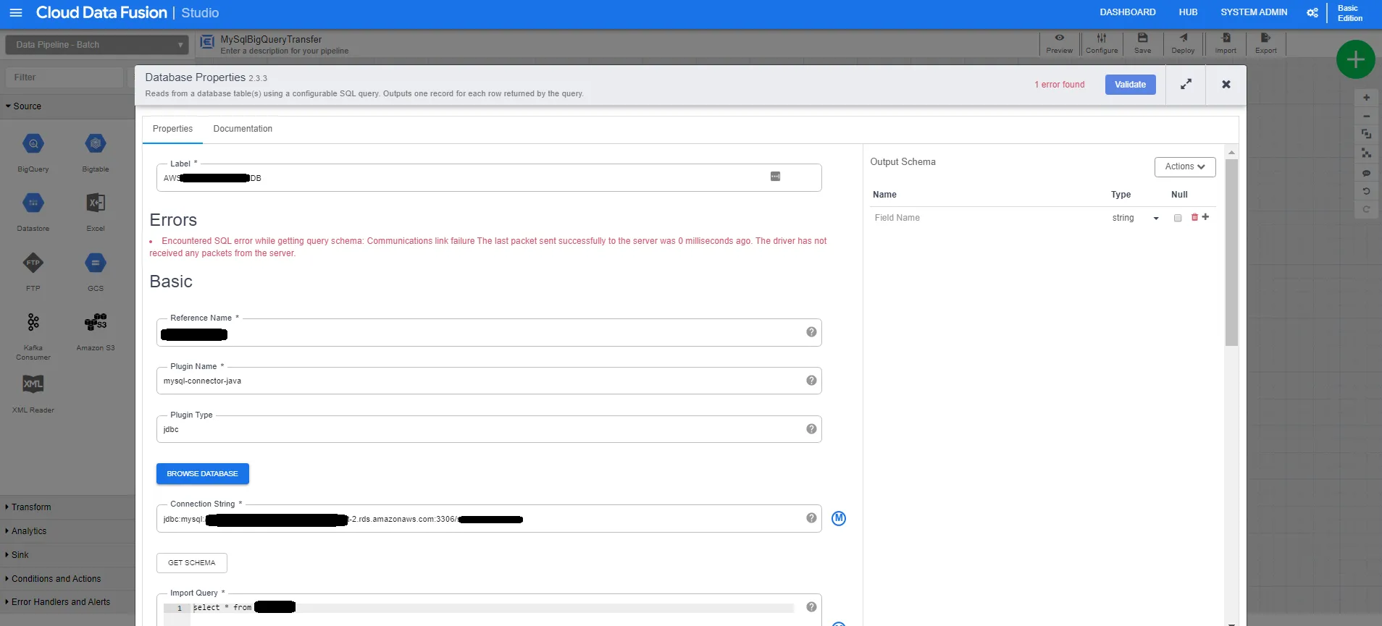Image resolution: width=1382 pixels, height=626 pixels.
Task: Deploy the pipeline
Action: click(1183, 43)
